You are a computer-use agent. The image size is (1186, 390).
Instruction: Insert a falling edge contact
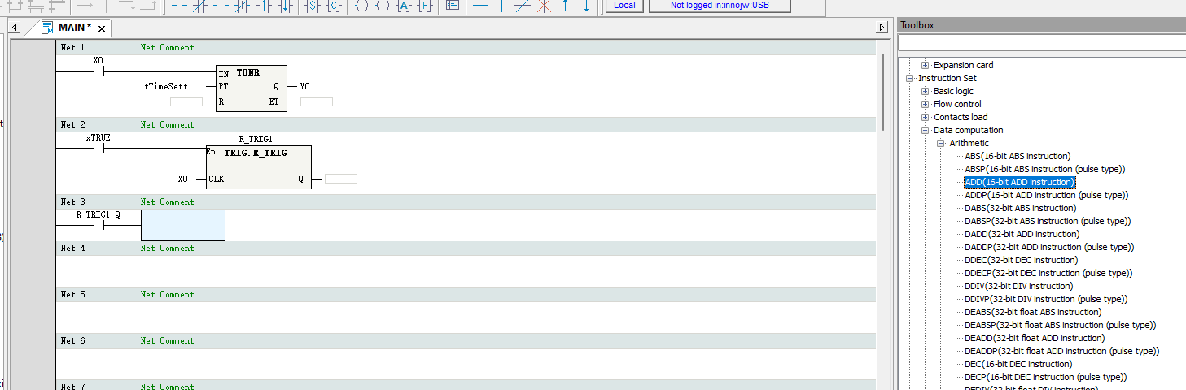click(x=284, y=5)
